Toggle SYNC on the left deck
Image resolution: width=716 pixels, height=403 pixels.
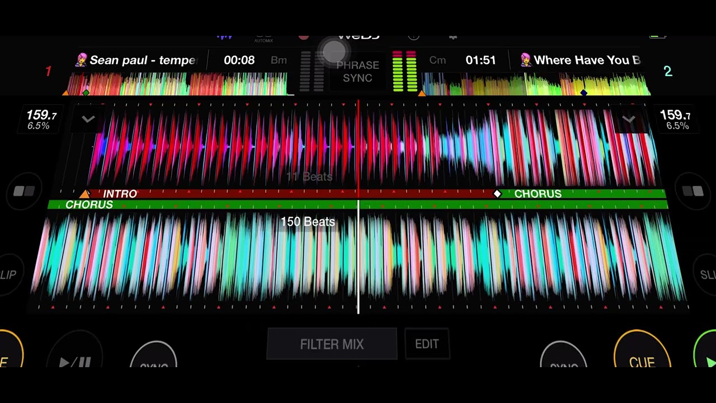[x=154, y=355]
